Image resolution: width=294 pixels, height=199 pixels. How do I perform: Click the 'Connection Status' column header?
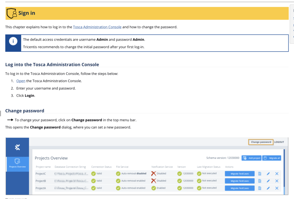101,167
